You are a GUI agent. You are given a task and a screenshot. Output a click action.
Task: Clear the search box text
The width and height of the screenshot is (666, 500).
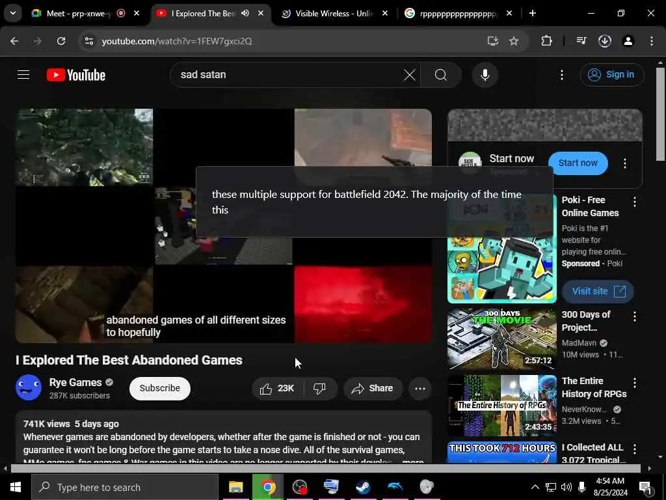point(410,75)
